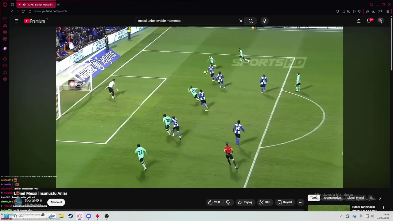Bookmark the page with heart icon
Viewport: 393px width, 221px height.
pos(360,11)
